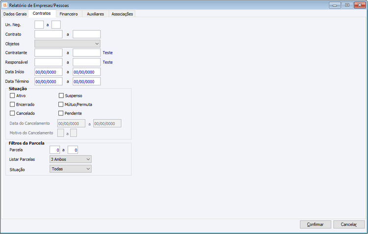Image resolution: width=368 pixels, height=234 pixels.
Task: Switch to the Dados Gerais tab
Action: [x=15, y=14]
